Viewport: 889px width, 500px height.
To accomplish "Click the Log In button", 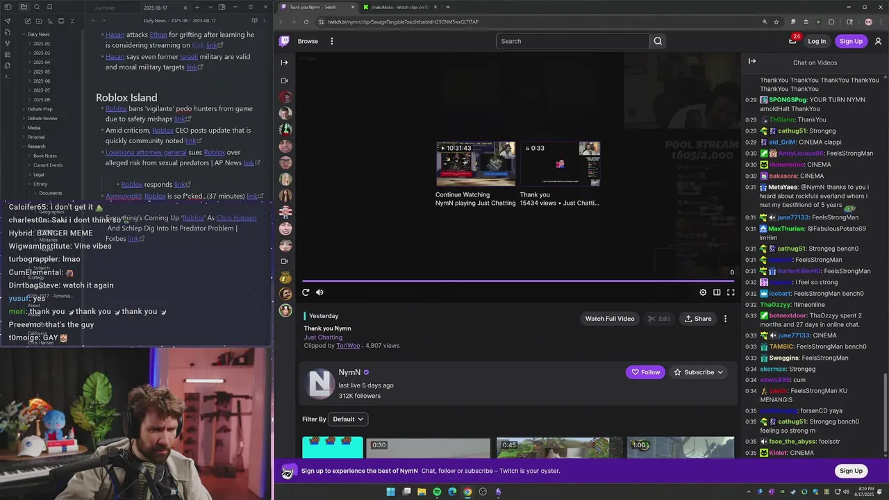I will pos(817,41).
